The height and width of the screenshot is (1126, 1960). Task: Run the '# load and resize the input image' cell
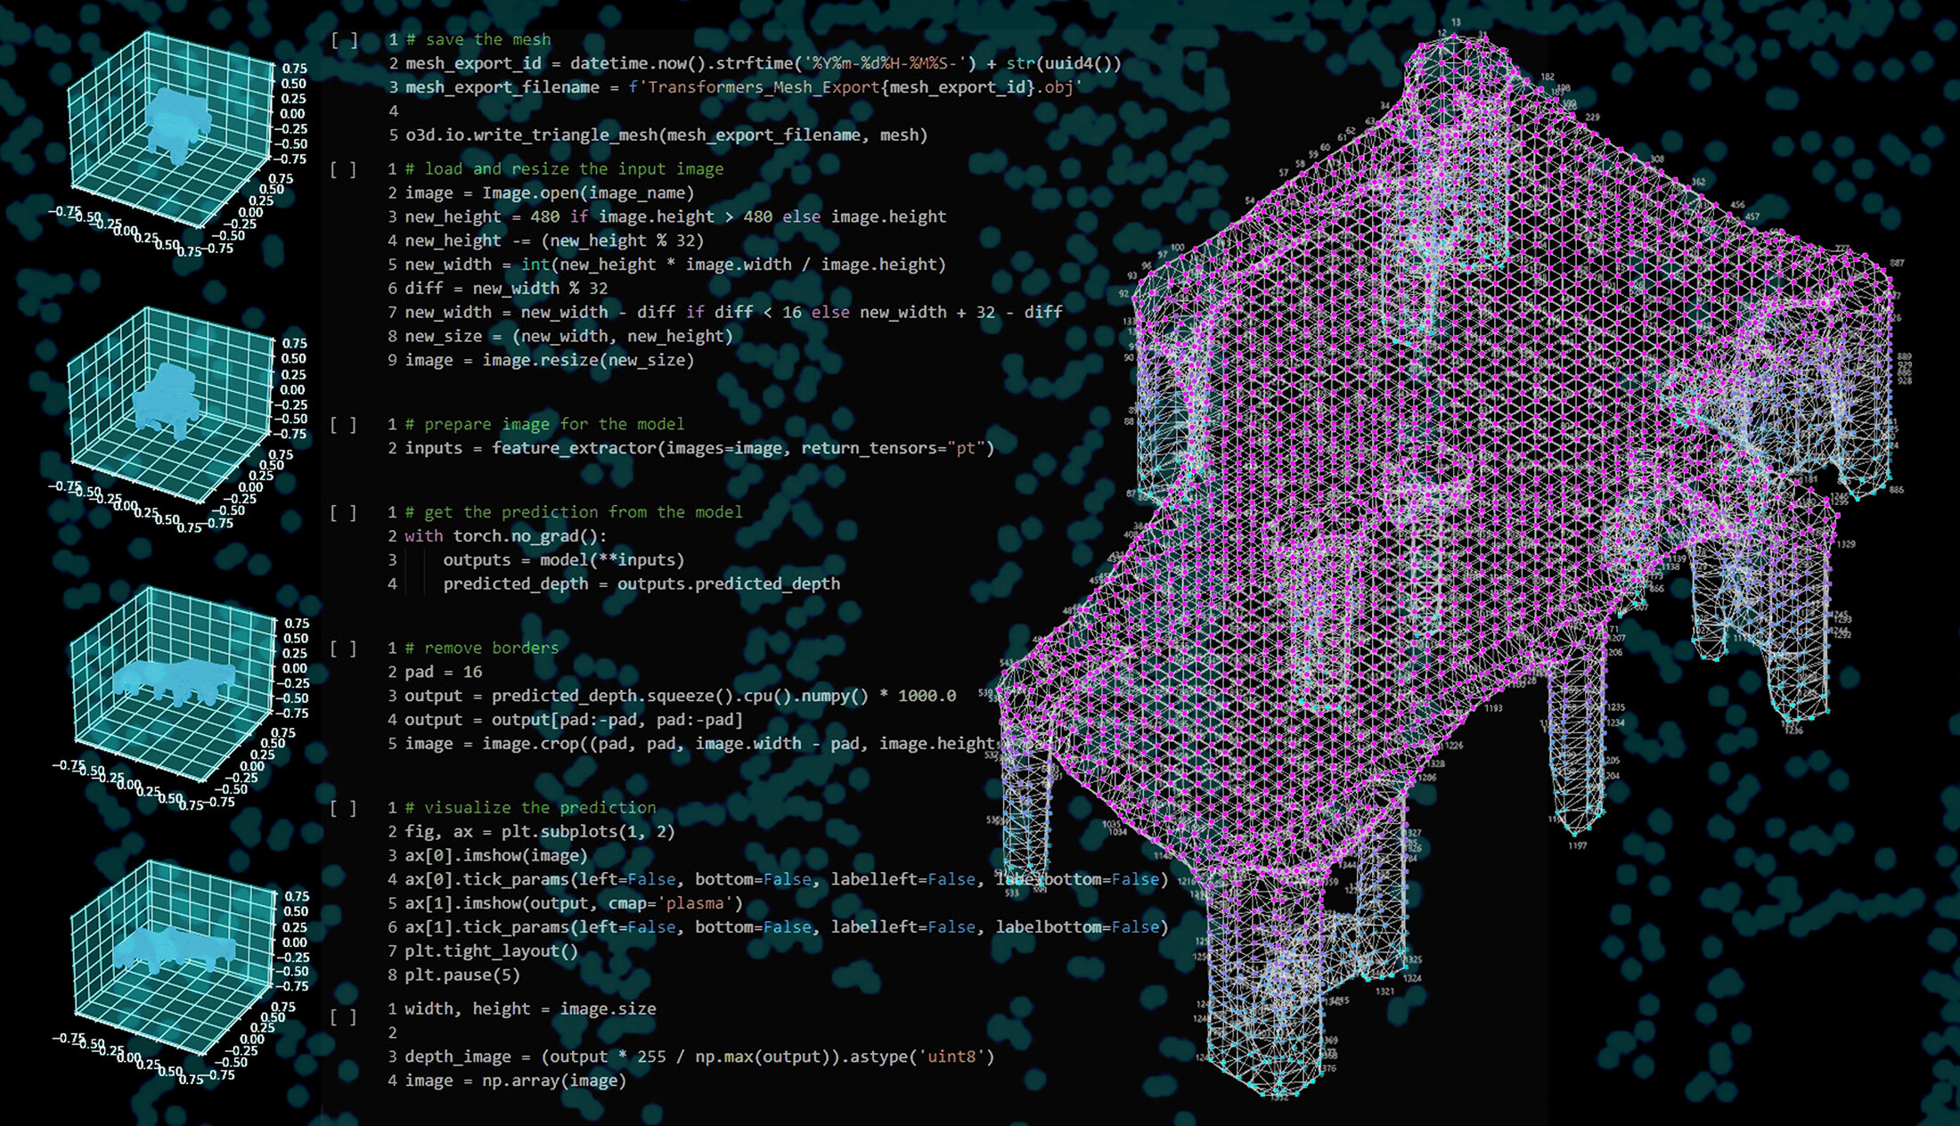tap(344, 169)
